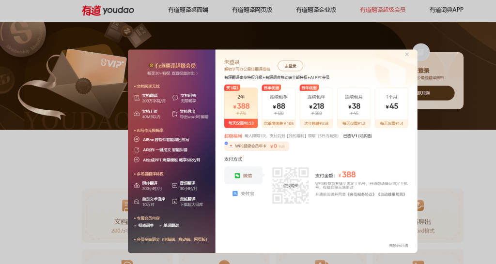Click the 文档导出 export icon
The height and width of the screenshot is (264, 496).
pyautogui.click(x=175, y=114)
